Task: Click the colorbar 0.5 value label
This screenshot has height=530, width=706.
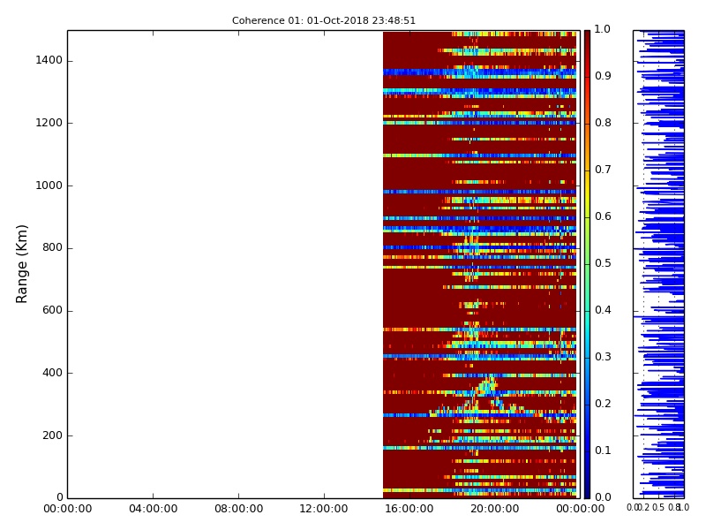Action: [x=603, y=263]
